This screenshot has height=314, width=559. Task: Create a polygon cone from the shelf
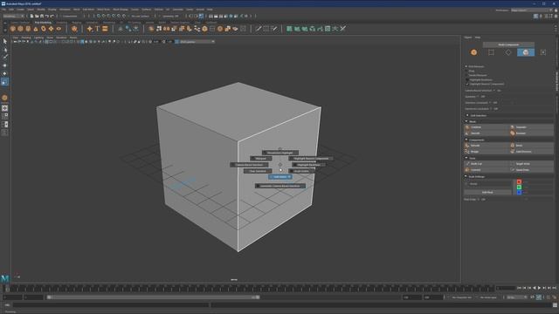pos(36,29)
